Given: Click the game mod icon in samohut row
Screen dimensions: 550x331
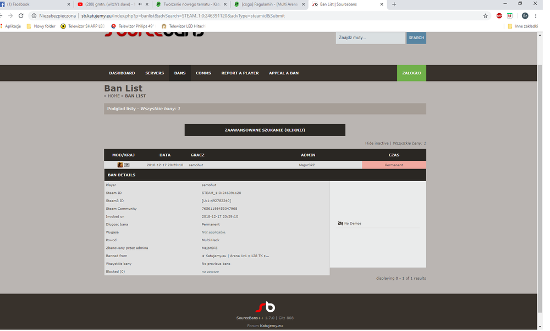Looking at the screenshot, I should 120,165.
